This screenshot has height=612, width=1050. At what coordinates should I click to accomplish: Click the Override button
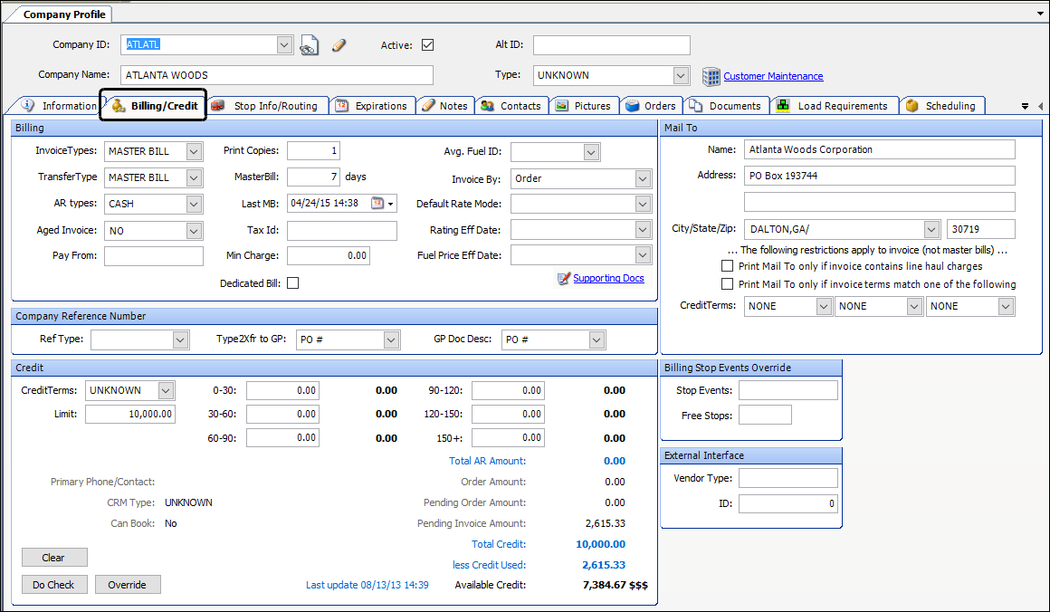tap(128, 585)
